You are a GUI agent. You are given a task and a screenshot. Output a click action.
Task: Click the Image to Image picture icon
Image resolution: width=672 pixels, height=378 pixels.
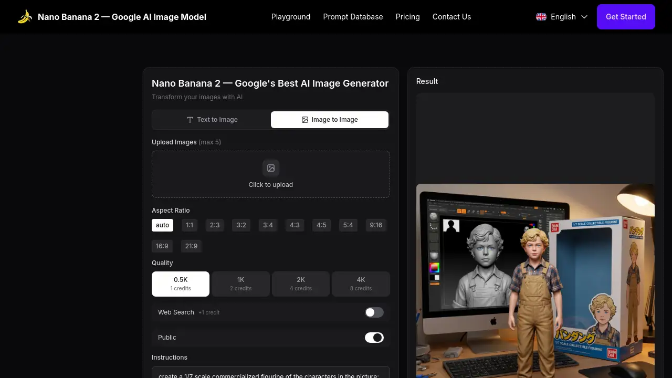tap(305, 120)
